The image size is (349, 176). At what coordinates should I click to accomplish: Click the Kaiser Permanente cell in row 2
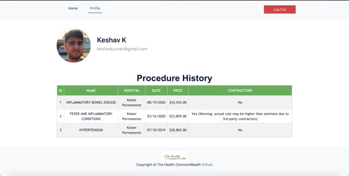click(x=132, y=116)
